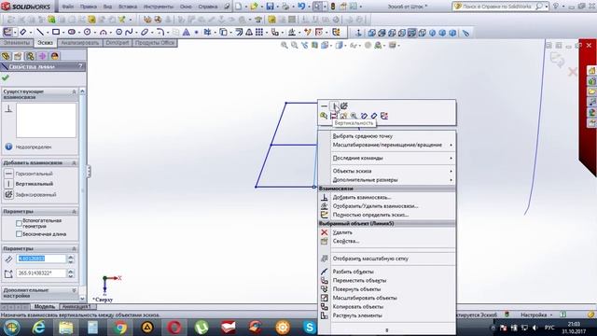Image resolution: width=597 pixels, height=336 pixels.
Task: Click the line angle input field
Action: point(41,273)
